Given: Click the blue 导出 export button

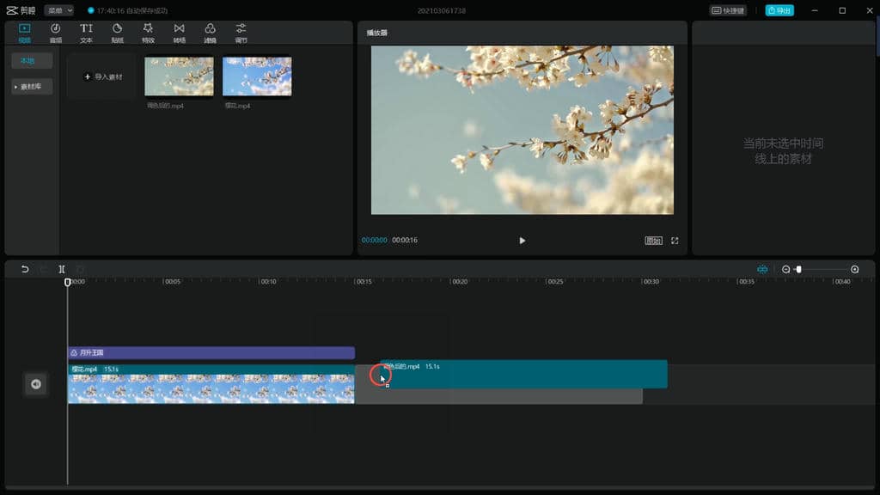Looking at the screenshot, I should [779, 10].
